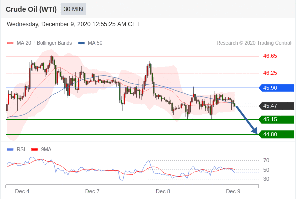Click the RSI 70 level label
The height and width of the screenshot is (200, 296).
[x=266, y=160]
